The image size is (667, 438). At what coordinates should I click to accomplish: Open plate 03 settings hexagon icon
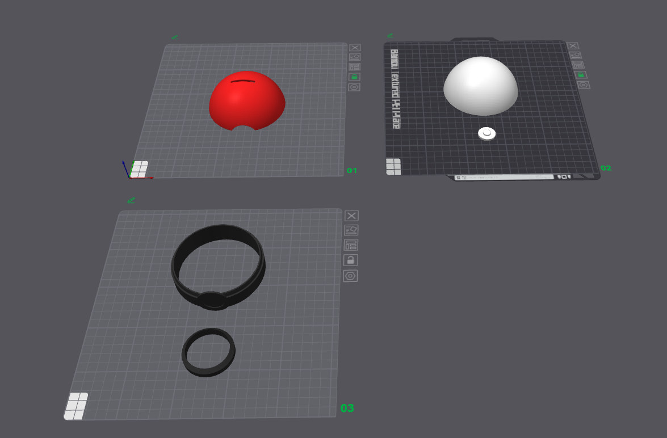pos(350,276)
